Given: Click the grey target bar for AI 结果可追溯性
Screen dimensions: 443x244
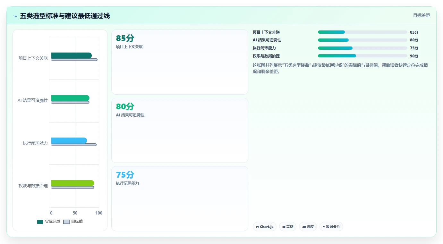Looking at the screenshot, I should 70,102.
